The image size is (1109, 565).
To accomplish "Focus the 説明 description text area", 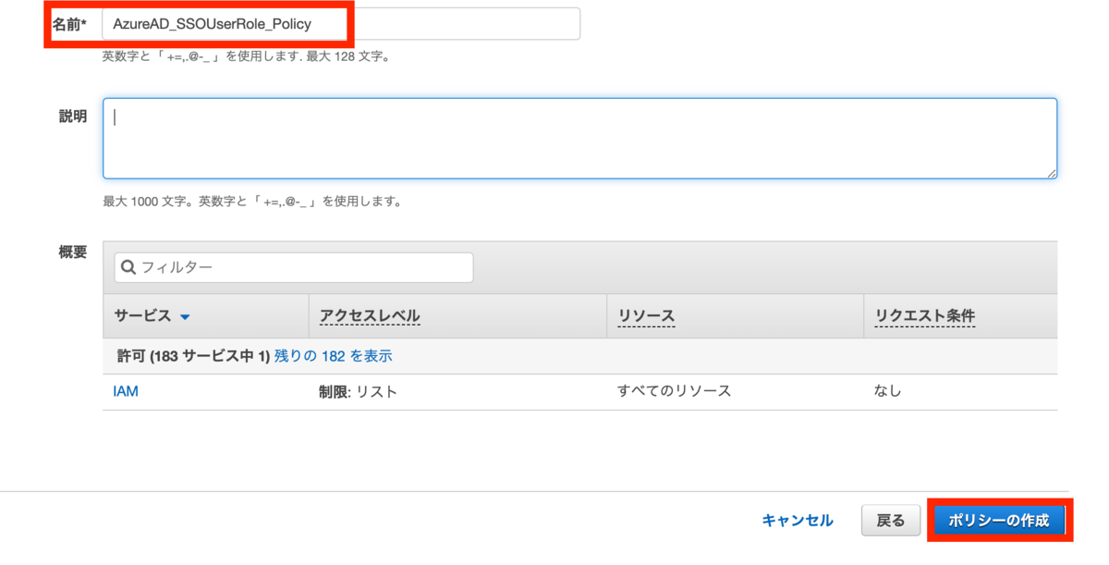I will point(579,139).
